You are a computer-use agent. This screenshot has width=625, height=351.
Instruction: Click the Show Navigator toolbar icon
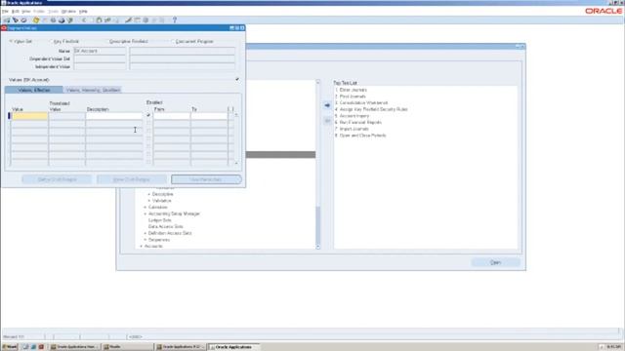click(x=23, y=19)
